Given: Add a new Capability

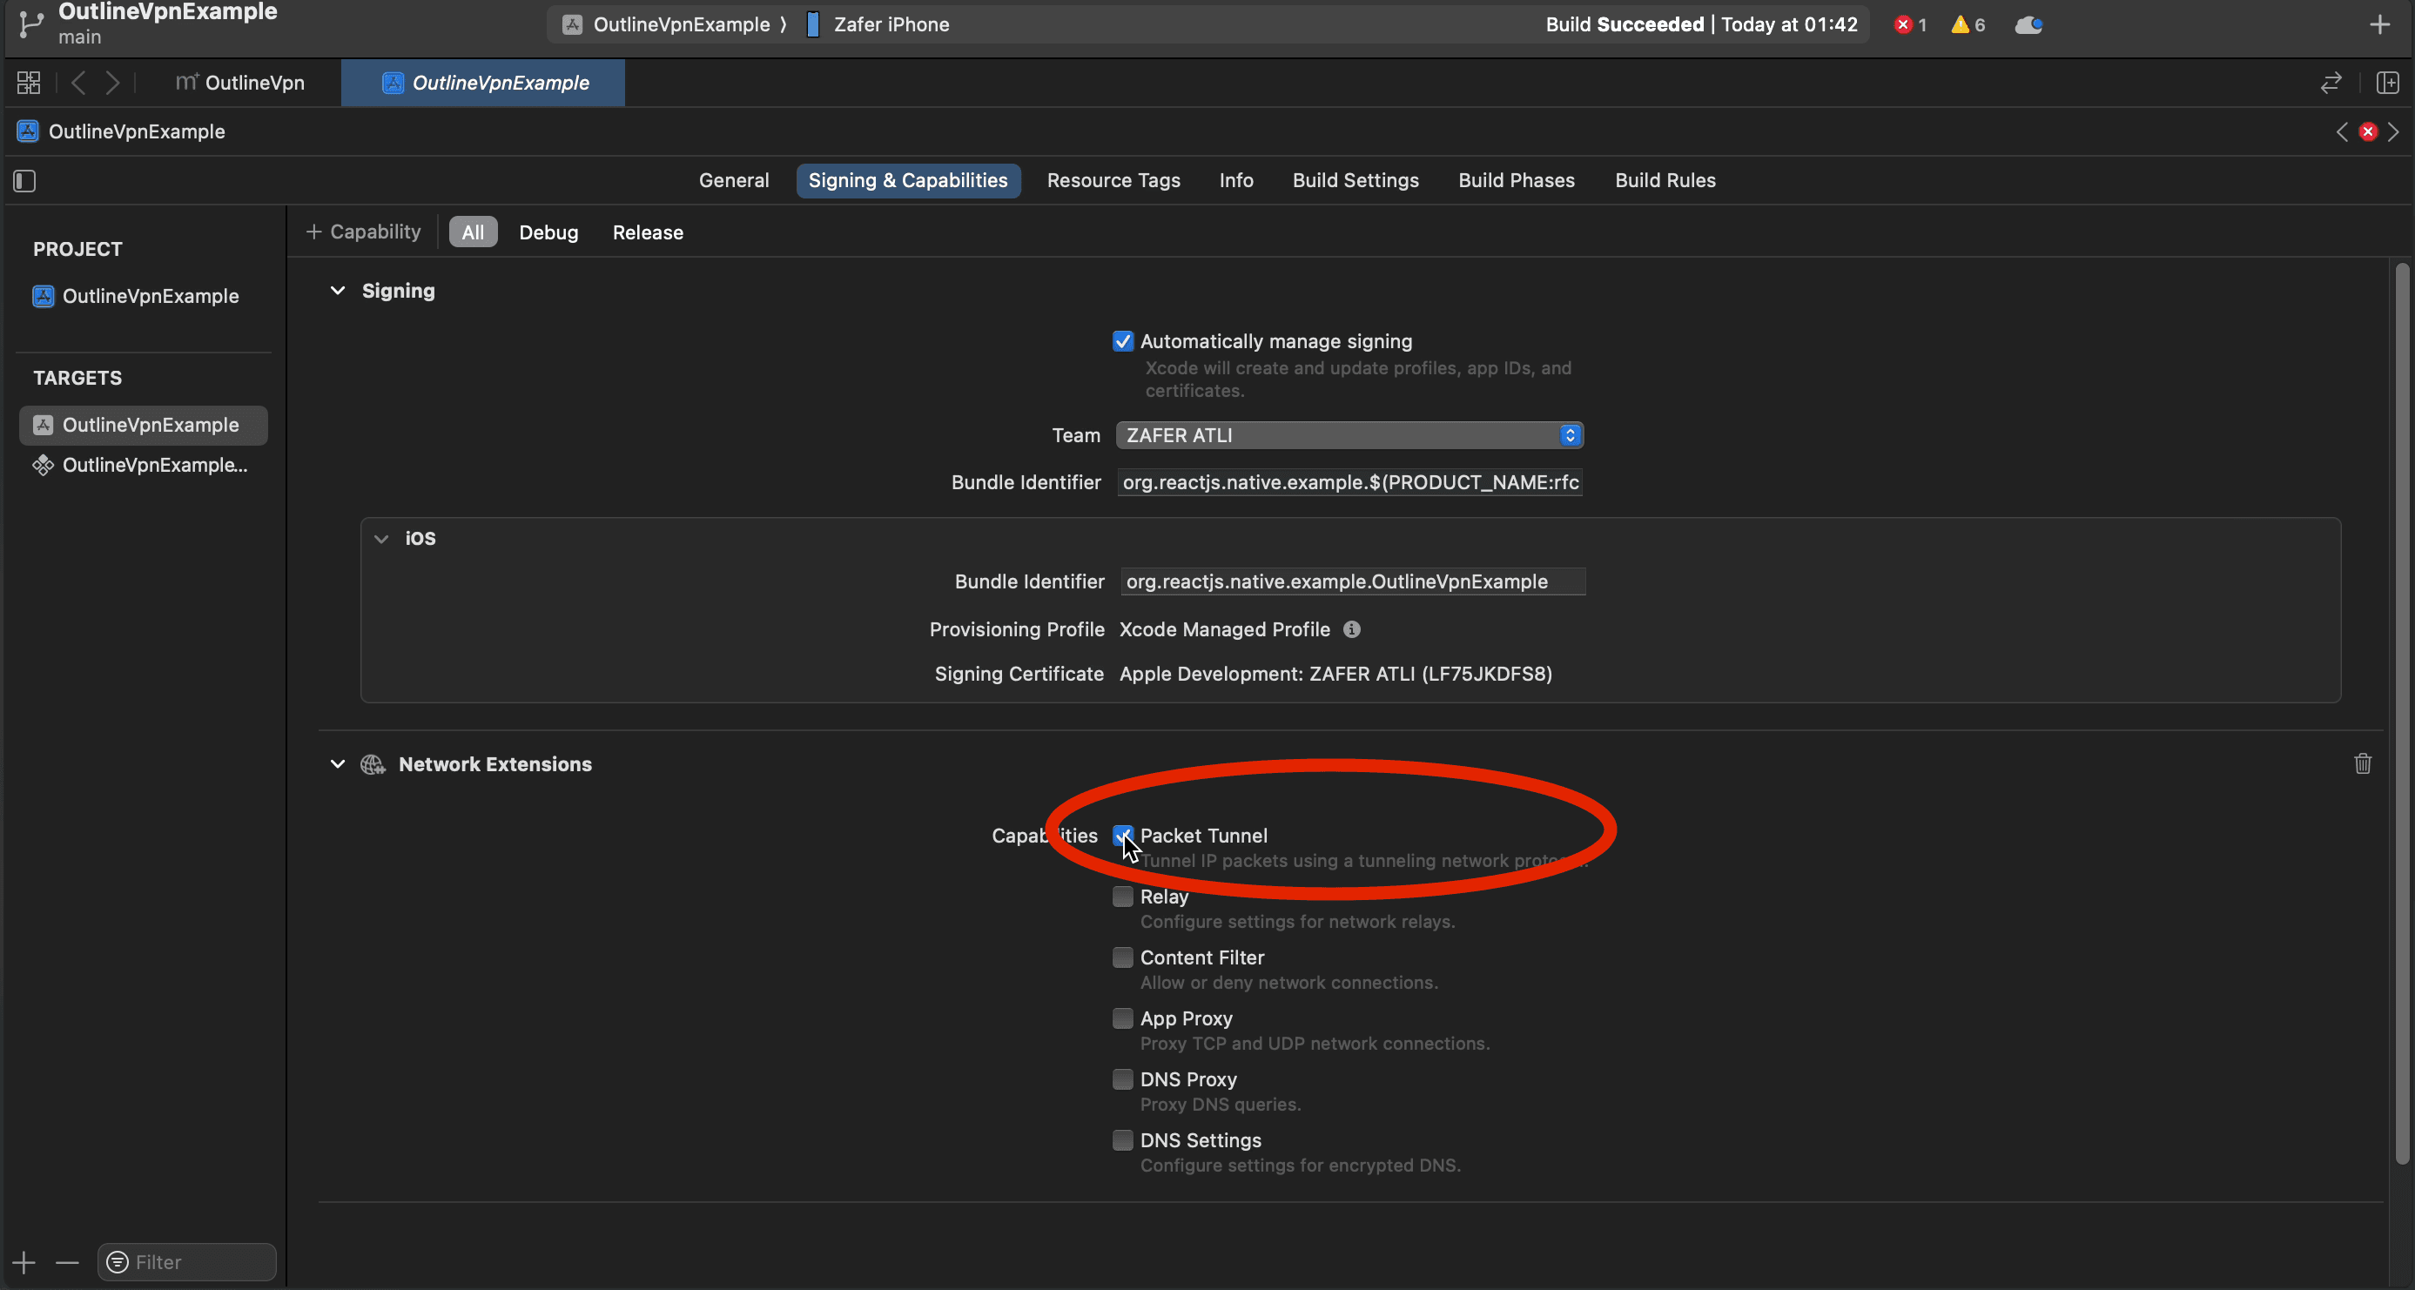Looking at the screenshot, I should pyautogui.click(x=364, y=232).
